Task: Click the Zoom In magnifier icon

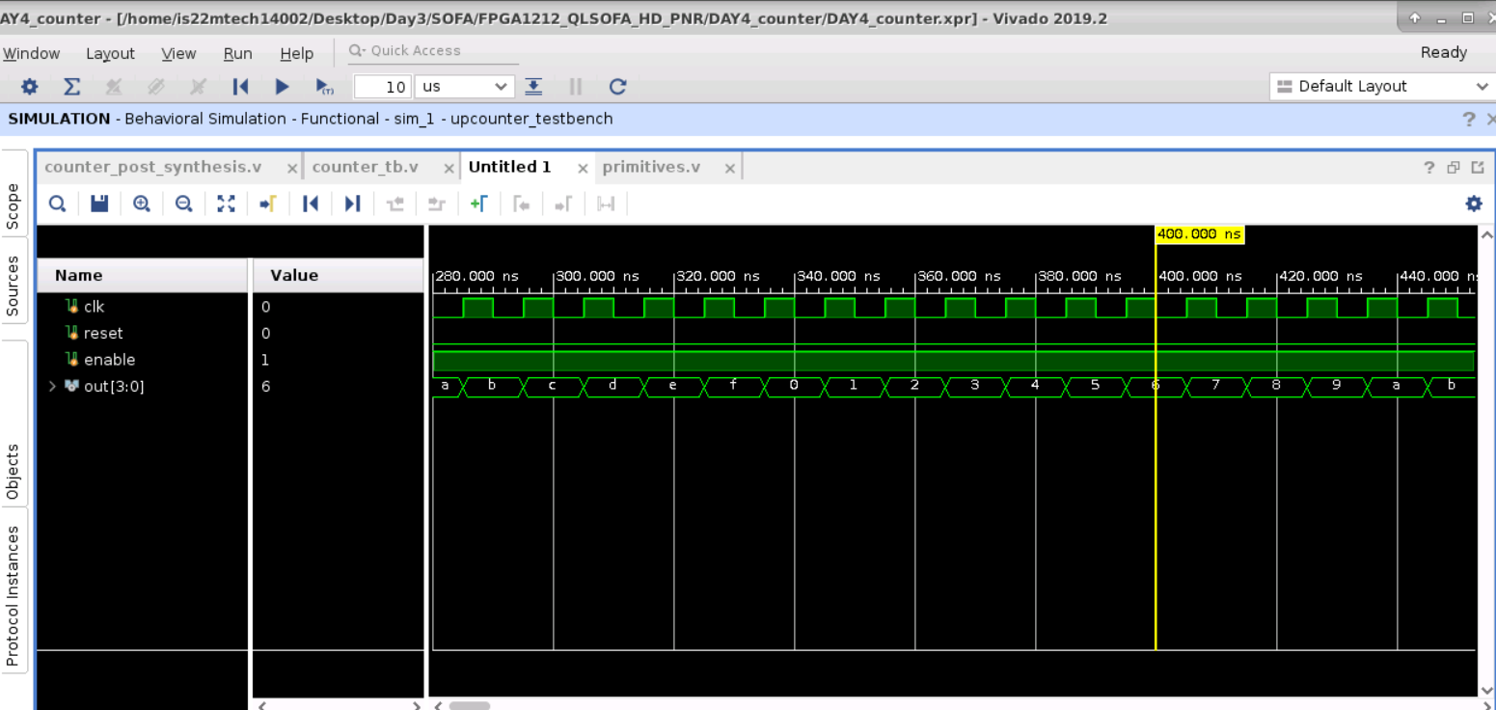Action: point(142,204)
